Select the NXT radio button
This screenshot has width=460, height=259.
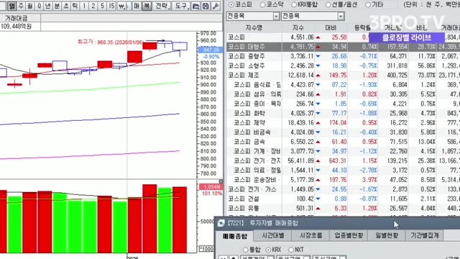pyautogui.click(x=291, y=250)
